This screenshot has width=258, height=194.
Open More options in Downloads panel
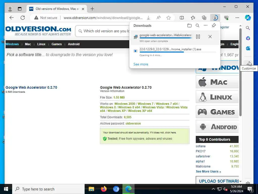(206, 26)
